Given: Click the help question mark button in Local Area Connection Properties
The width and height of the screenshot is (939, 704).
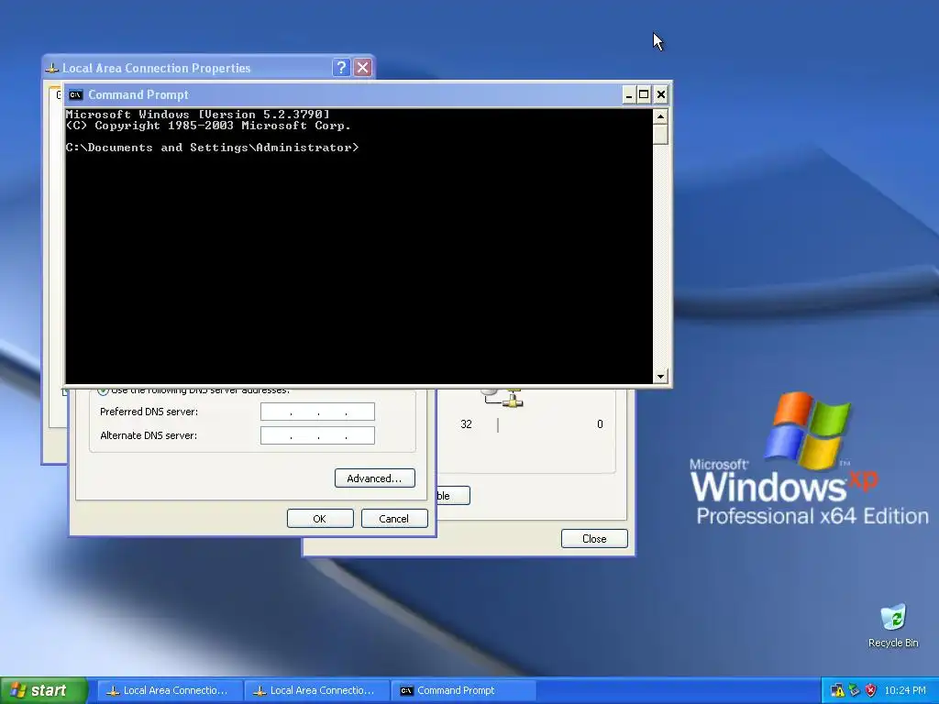Looking at the screenshot, I should (341, 67).
